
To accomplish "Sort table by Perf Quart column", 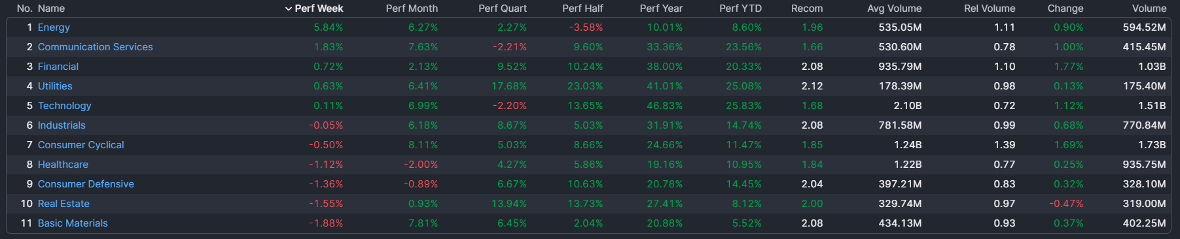I will [x=503, y=8].
